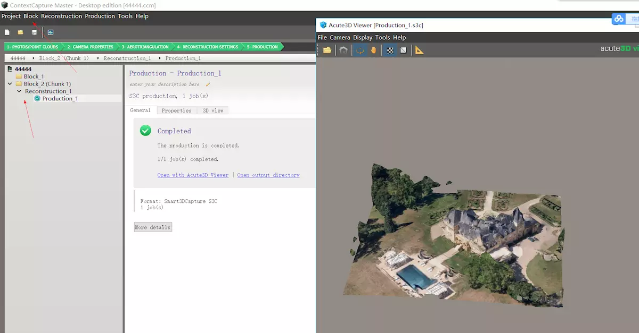Open the Block menu in ContextCapture
Viewport: 639px width, 333px height.
(31, 16)
